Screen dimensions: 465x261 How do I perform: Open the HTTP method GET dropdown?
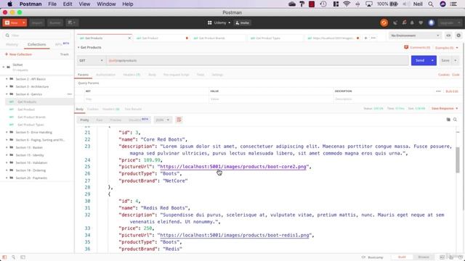[x=91, y=60]
